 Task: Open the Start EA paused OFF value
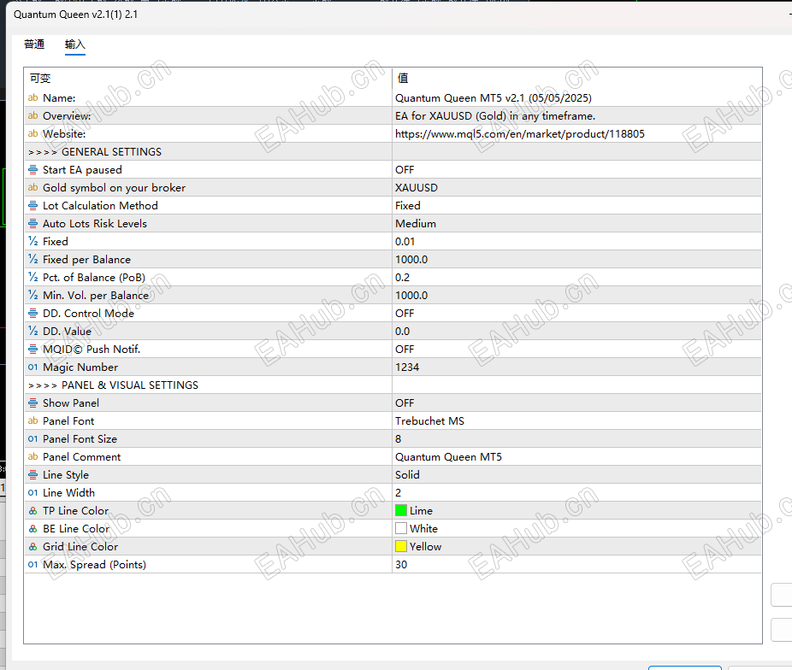click(x=576, y=169)
